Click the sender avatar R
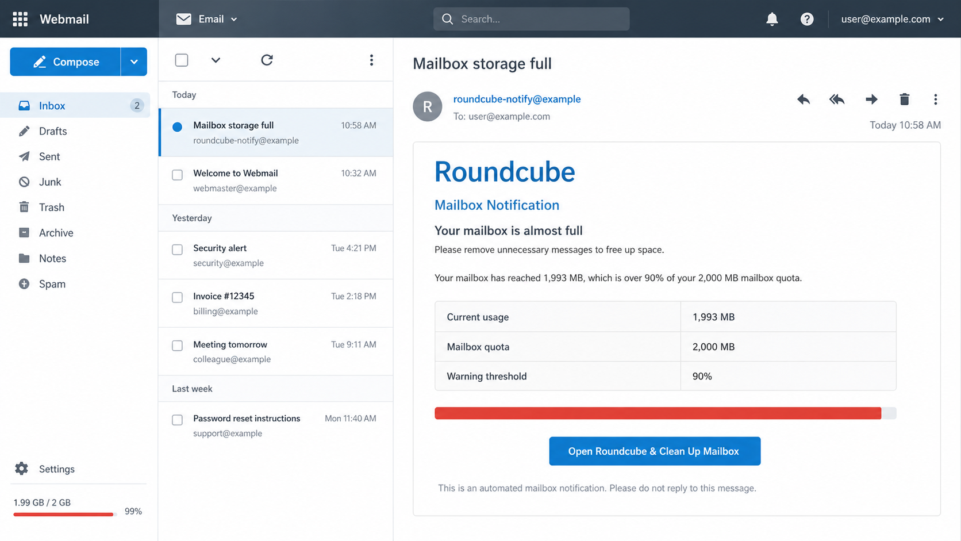The width and height of the screenshot is (961, 541). point(427,106)
